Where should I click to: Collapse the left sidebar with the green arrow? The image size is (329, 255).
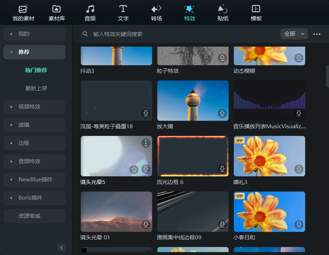click(61, 247)
